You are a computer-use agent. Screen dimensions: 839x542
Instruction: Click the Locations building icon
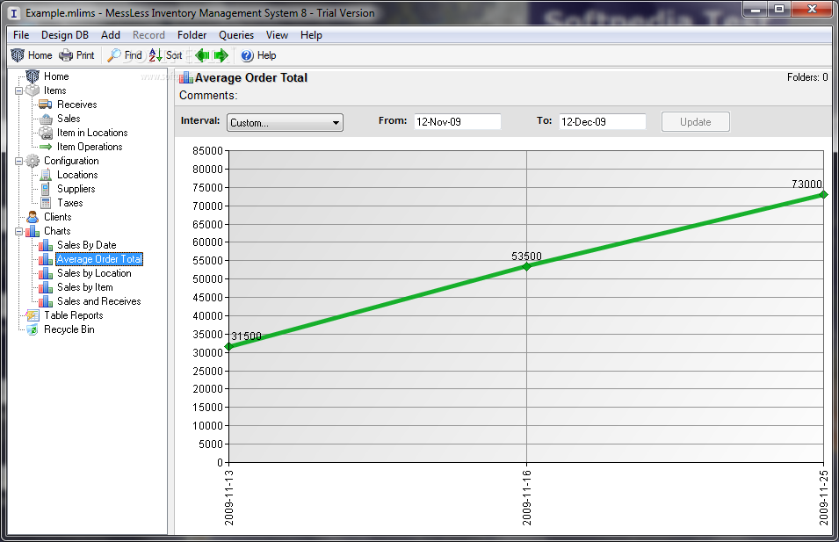tap(46, 175)
